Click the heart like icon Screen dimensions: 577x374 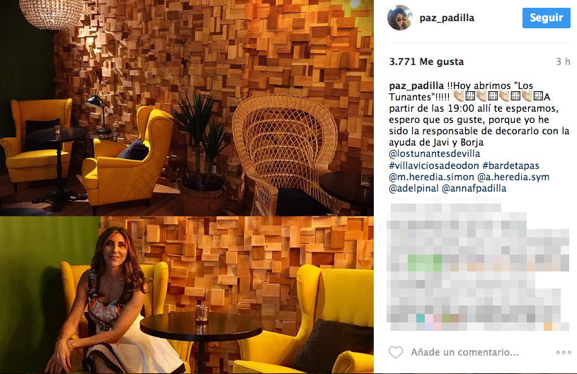396,352
